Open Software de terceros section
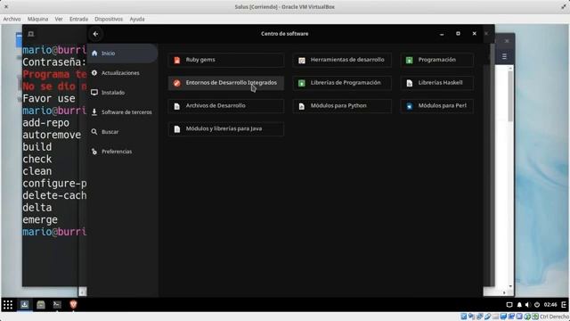The height and width of the screenshot is (321, 570). click(122, 112)
